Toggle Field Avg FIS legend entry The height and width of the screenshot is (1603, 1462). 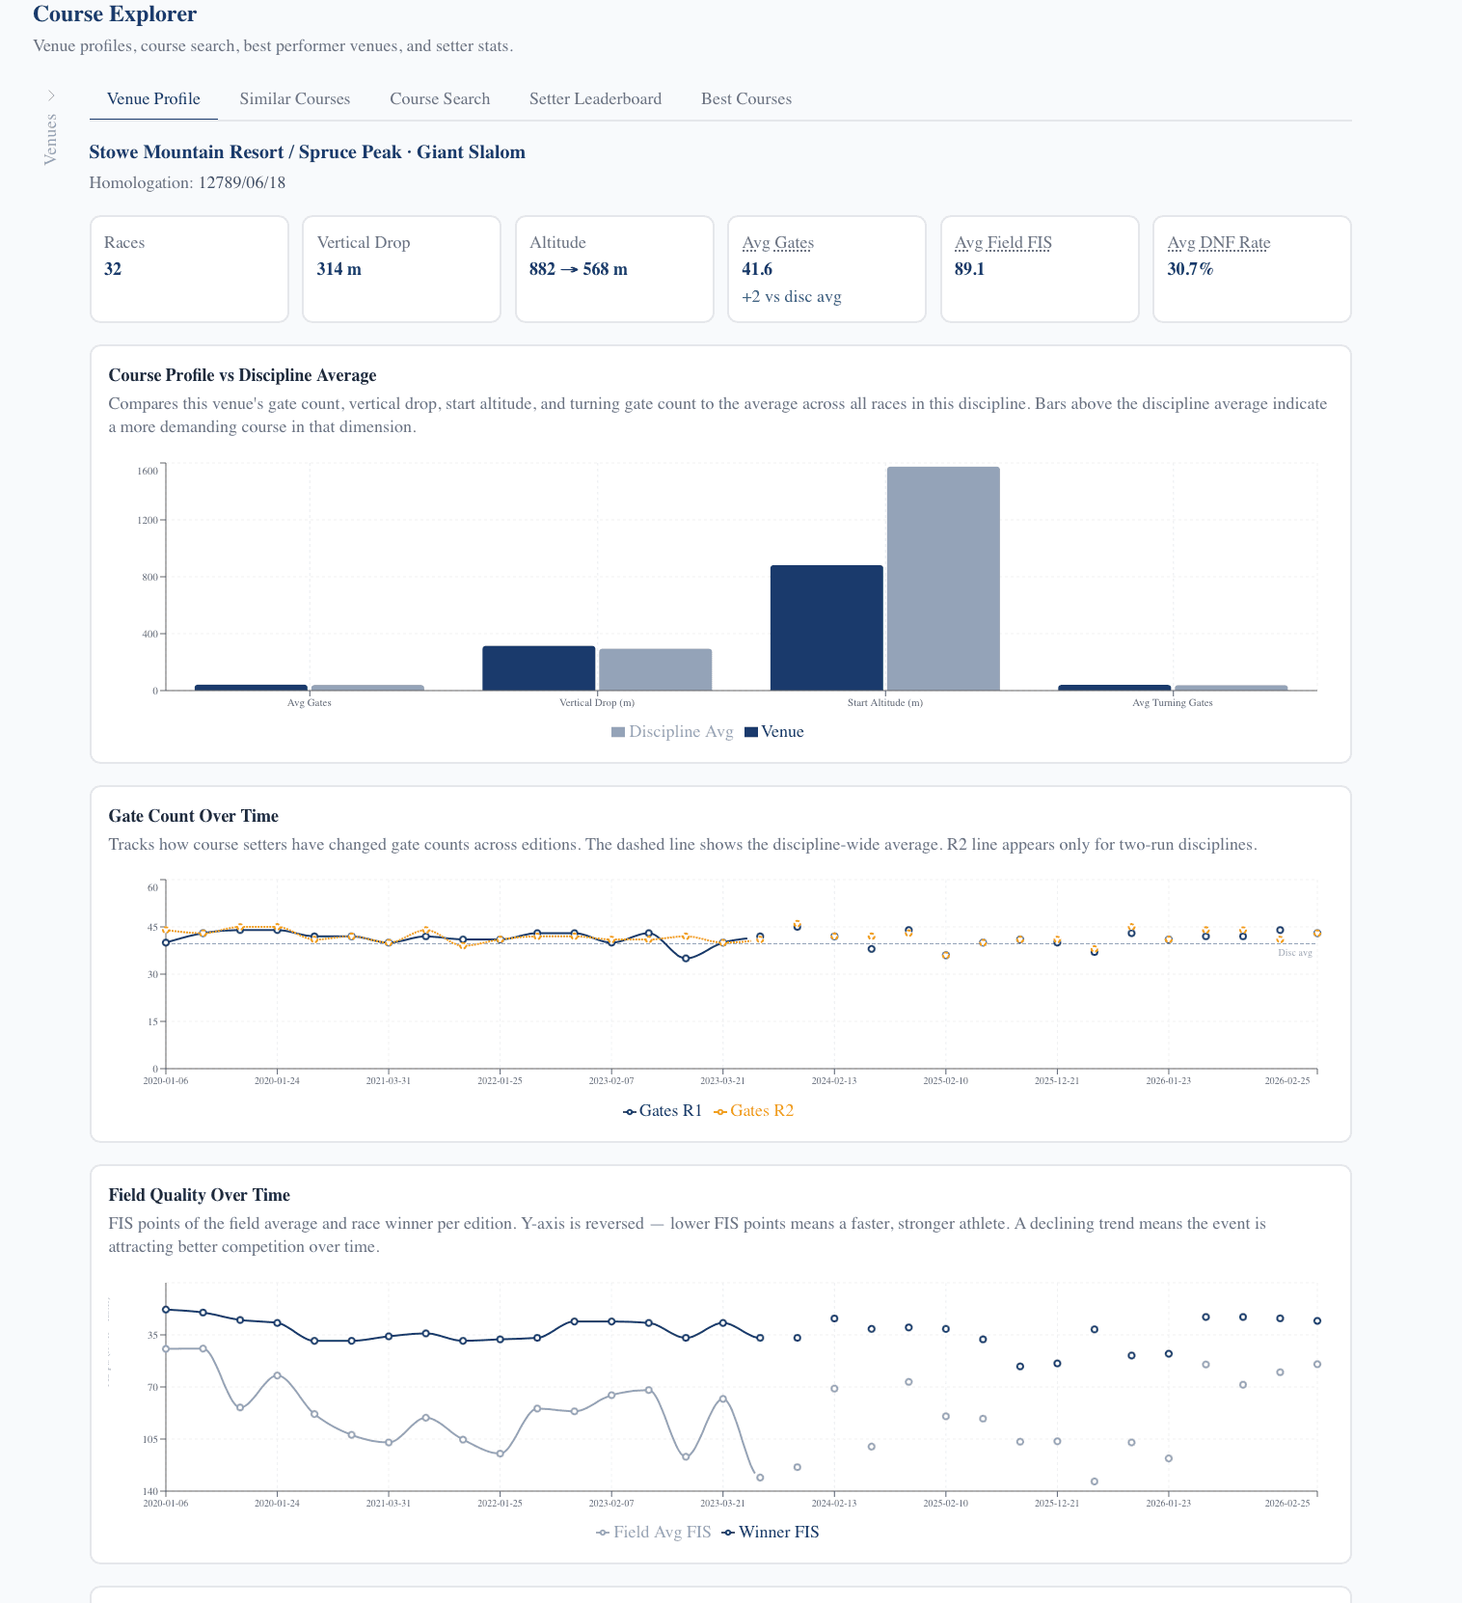[x=654, y=1533]
